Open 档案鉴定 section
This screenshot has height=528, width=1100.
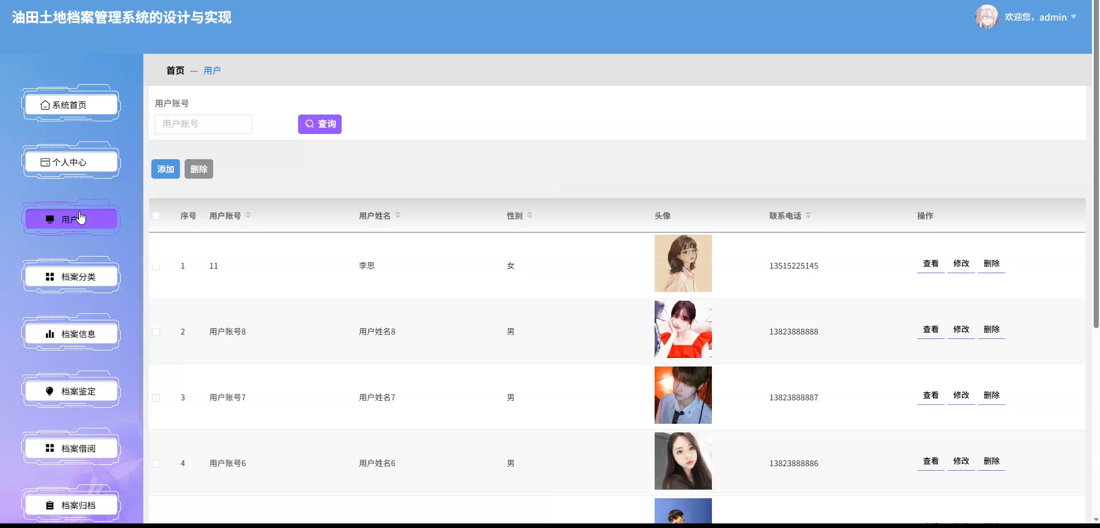tap(71, 391)
